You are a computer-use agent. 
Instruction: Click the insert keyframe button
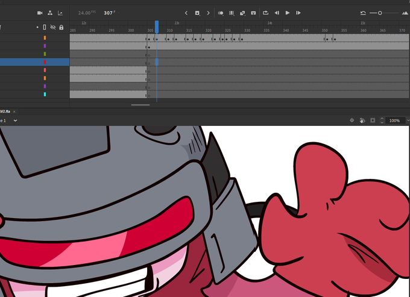click(197, 13)
